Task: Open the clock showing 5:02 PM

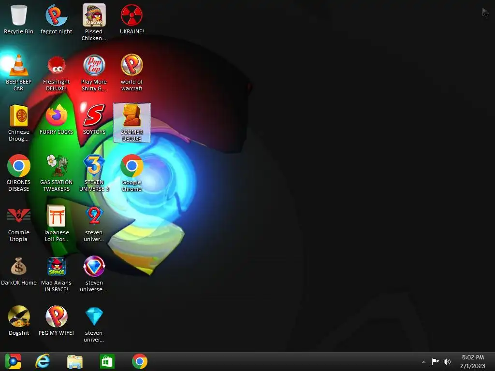Action: [x=473, y=361]
